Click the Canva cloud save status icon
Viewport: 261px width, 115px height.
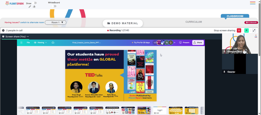pyautogui.click(x=53, y=43)
